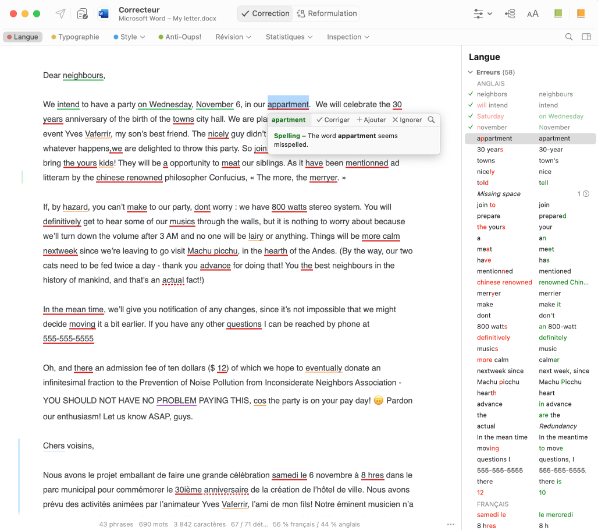Screen dimensions: 598x530
Task: Open the green dictionaries book icon
Action: (x=558, y=14)
